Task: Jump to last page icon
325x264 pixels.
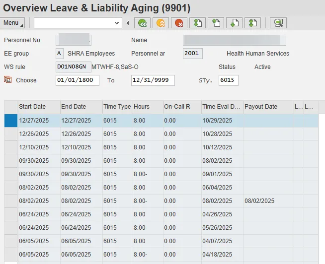Action: [252, 23]
